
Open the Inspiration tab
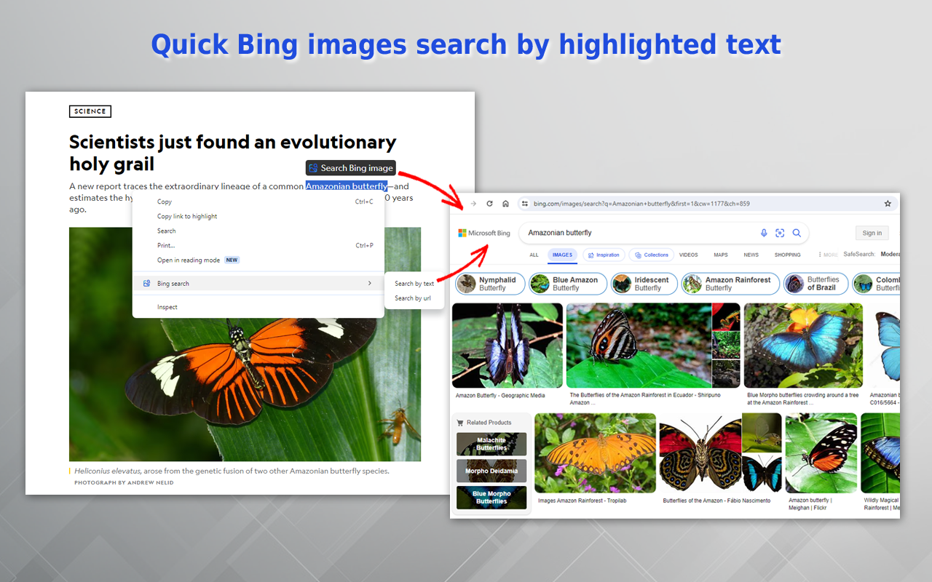pyautogui.click(x=603, y=255)
